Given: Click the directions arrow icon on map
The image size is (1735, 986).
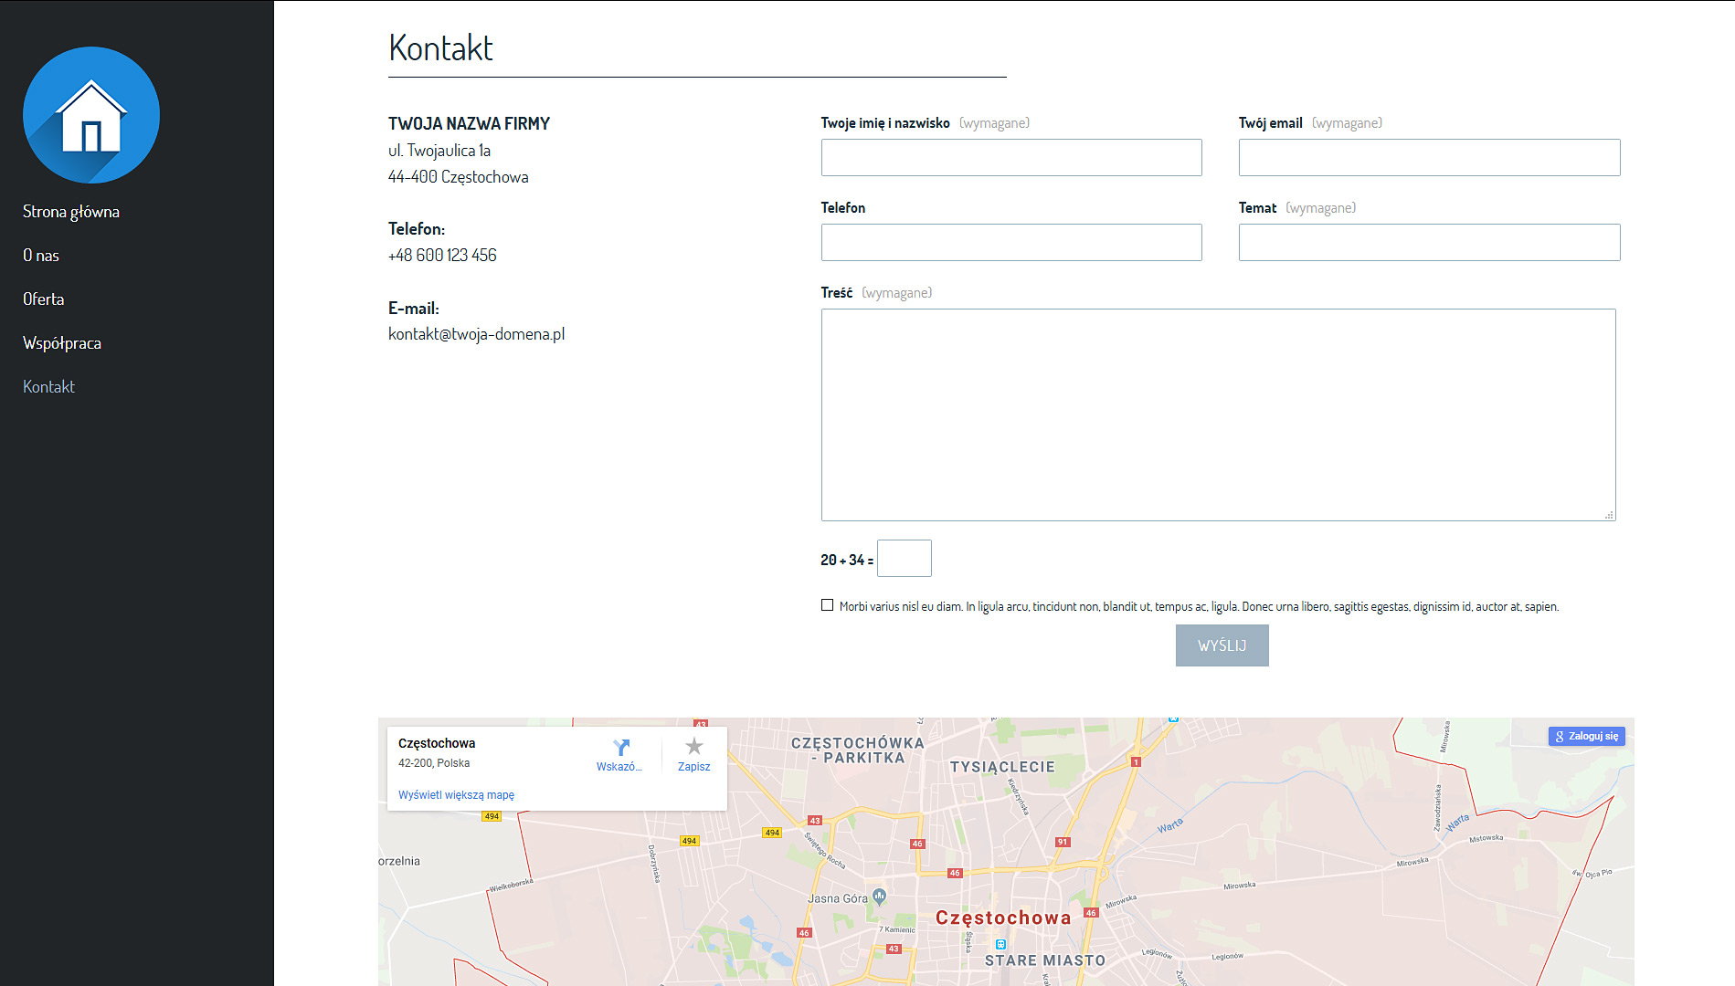Looking at the screenshot, I should [620, 748].
